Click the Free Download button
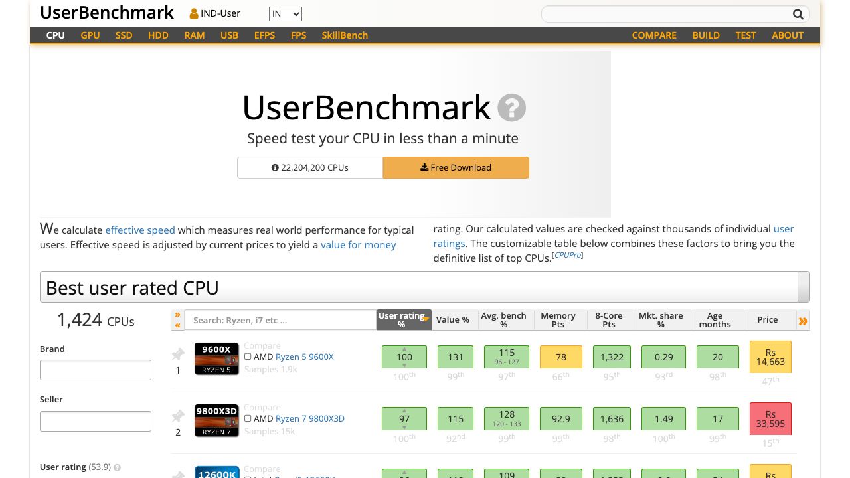Image resolution: width=850 pixels, height=478 pixels. (456, 167)
